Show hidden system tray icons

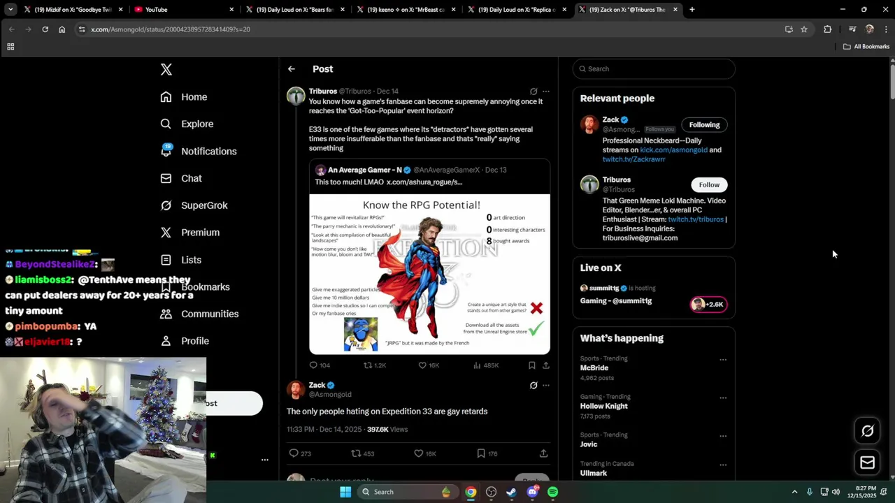794,492
